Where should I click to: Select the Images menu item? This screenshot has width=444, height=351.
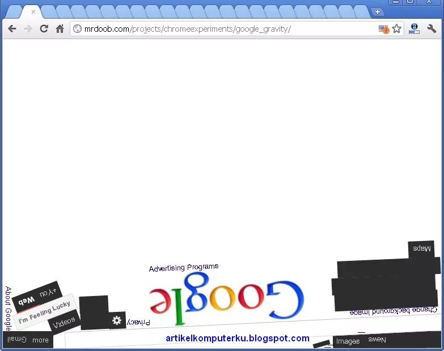pyautogui.click(x=348, y=341)
